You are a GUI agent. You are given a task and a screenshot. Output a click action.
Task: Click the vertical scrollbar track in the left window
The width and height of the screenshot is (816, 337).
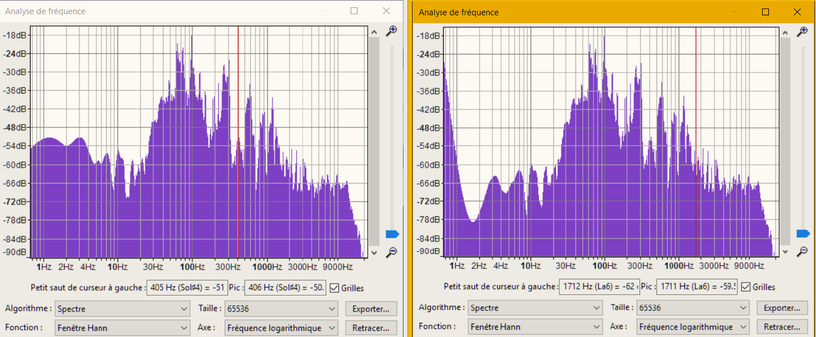tap(374, 141)
